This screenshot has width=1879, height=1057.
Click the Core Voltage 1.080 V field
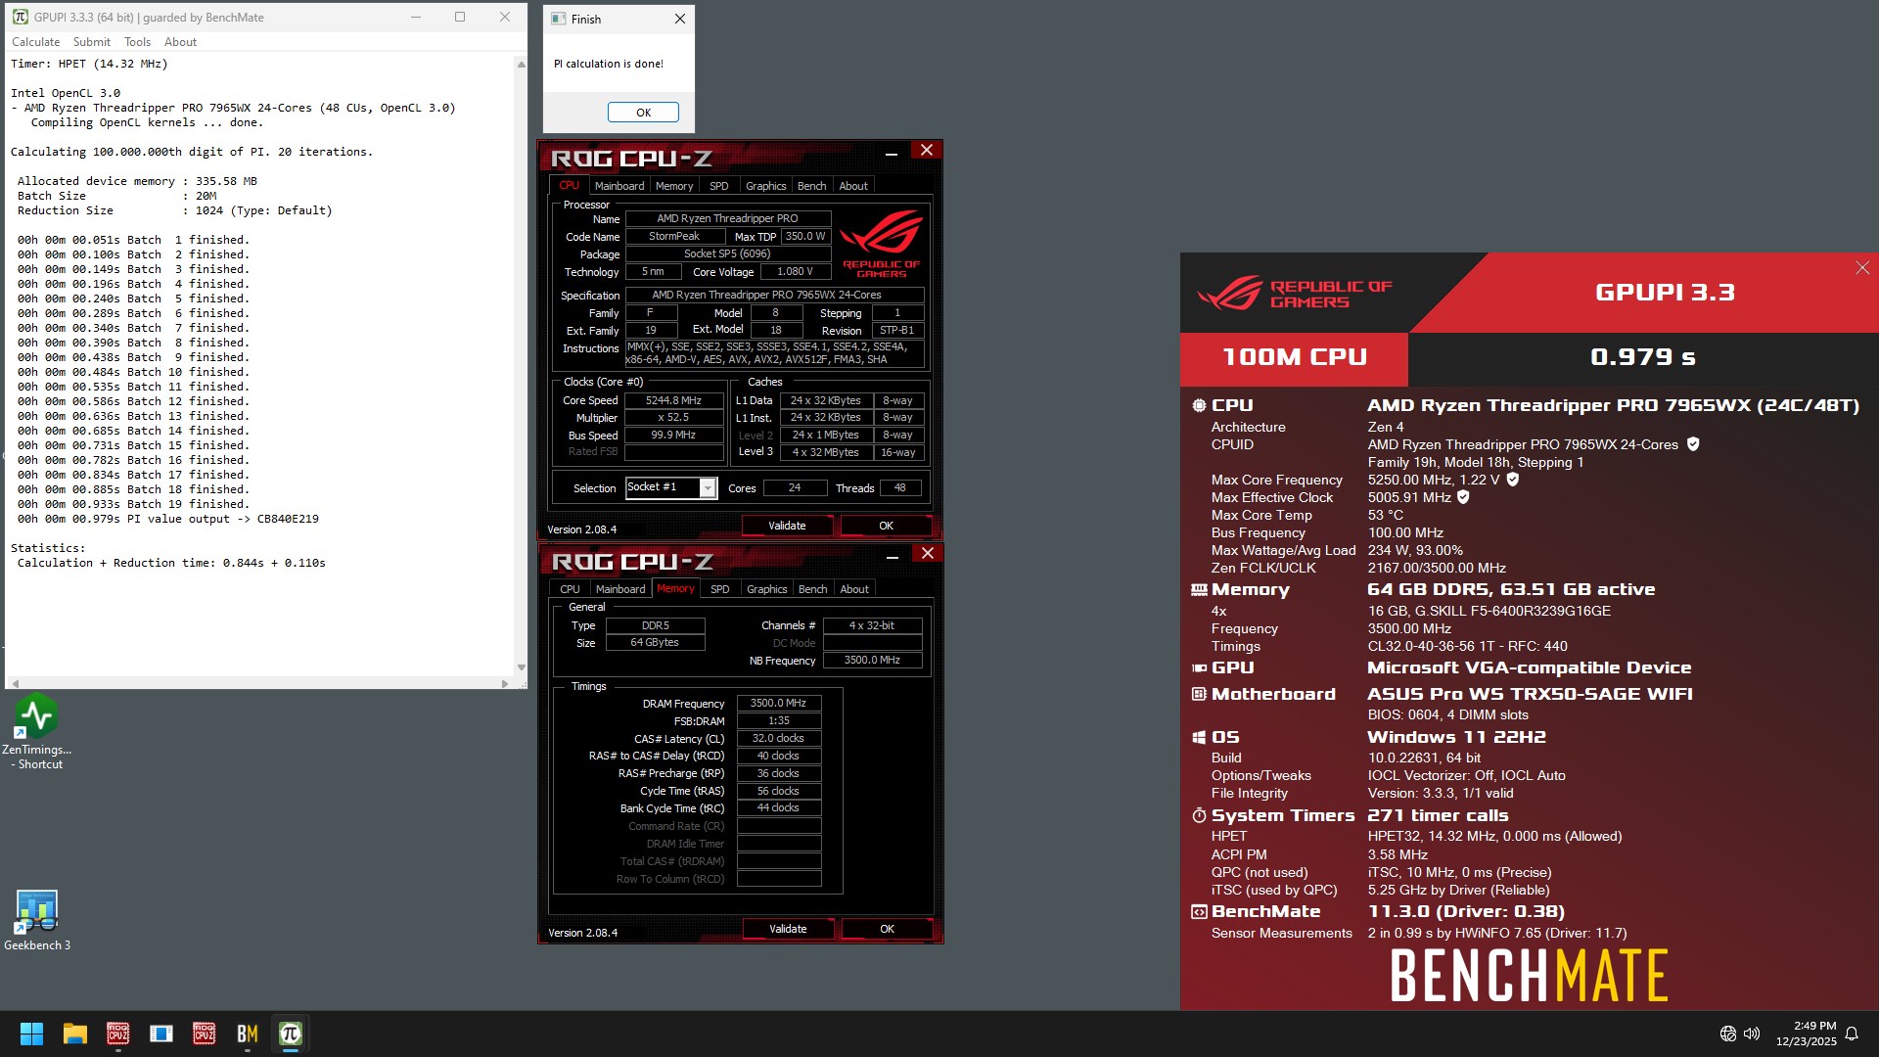point(795,272)
